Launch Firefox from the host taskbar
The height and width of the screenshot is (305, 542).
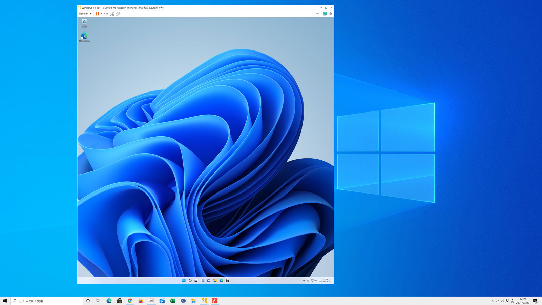coord(141,301)
